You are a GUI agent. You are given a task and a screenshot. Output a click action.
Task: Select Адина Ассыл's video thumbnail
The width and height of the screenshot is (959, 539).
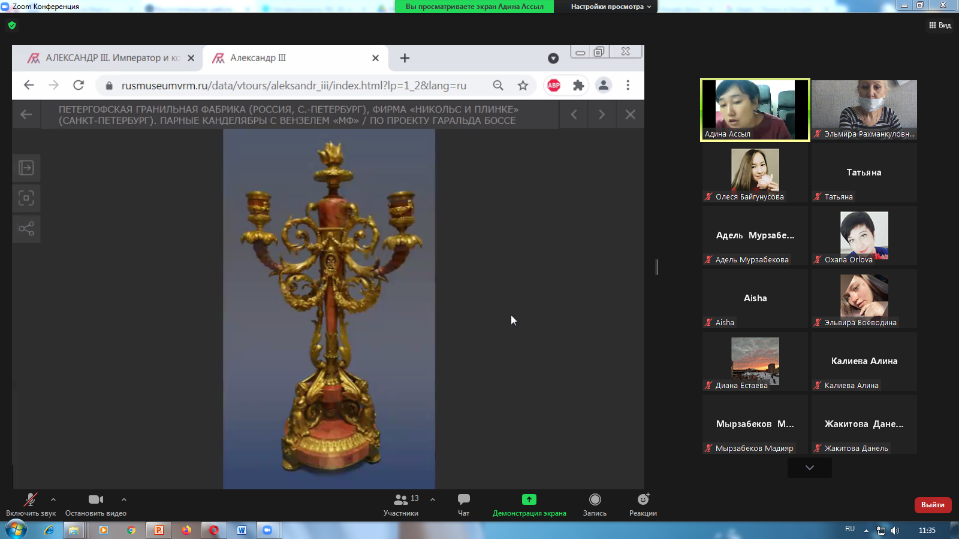pos(755,110)
